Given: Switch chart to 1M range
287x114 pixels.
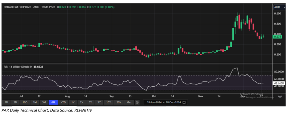Looking at the screenshot, I should pos(35,102).
